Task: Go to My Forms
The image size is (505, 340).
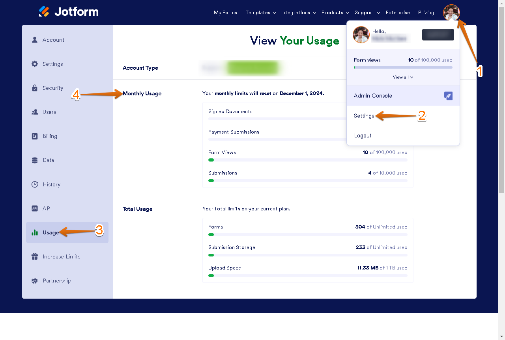Action: point(225,13)
